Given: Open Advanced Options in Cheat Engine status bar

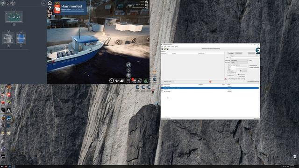Looking at the screenshot, I should click(166, 119).
